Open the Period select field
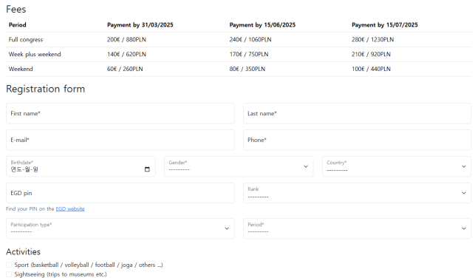The image size is (475, 278). pyautogui.click(x=357, y=228)
